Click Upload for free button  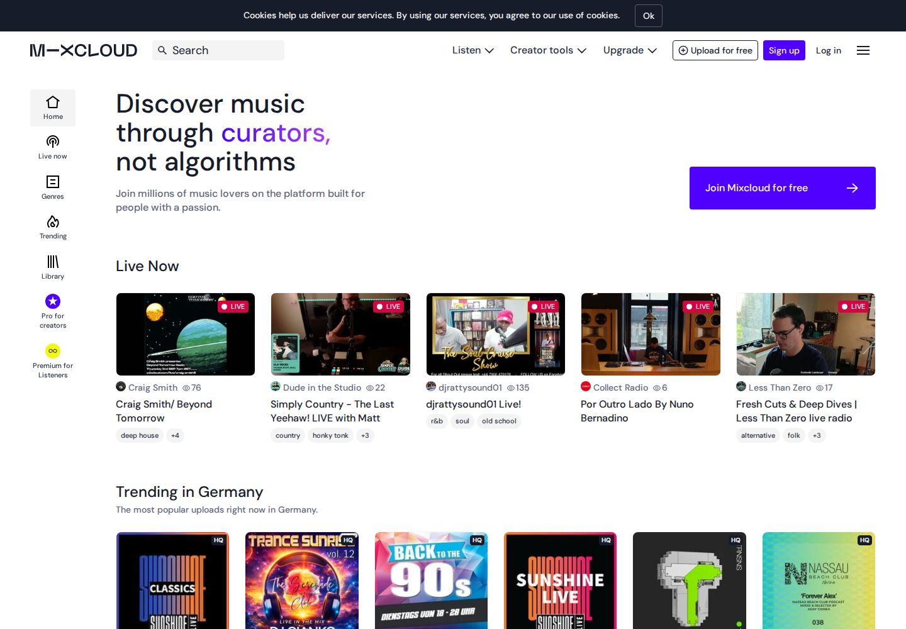coord(715,50)
